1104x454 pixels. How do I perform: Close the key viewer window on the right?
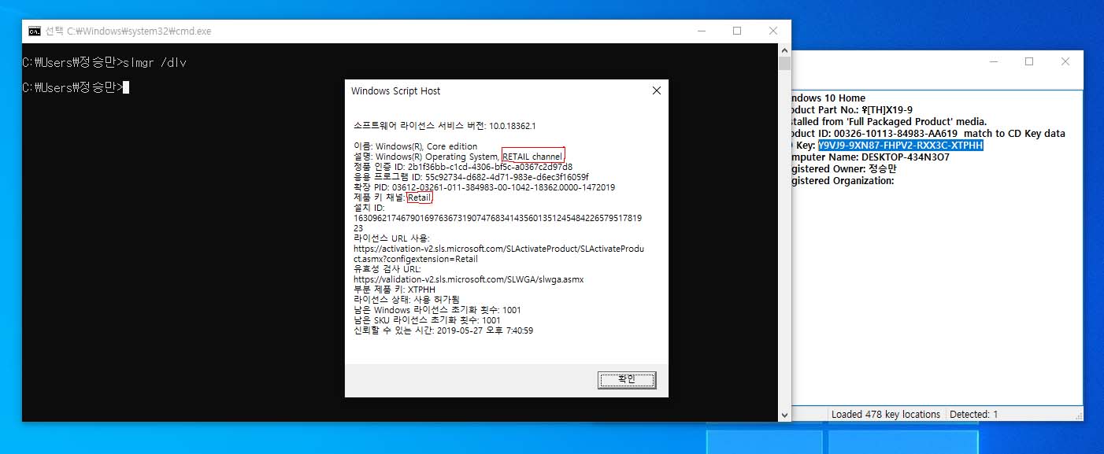click(1065, 61)
